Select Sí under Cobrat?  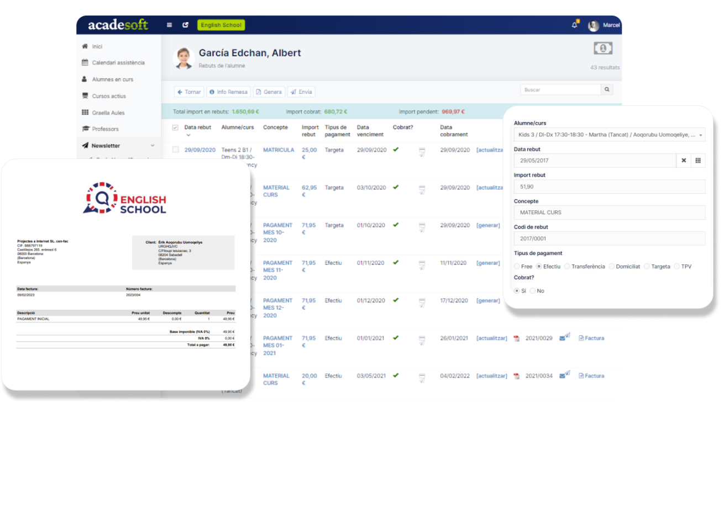(x=517, y=291)
